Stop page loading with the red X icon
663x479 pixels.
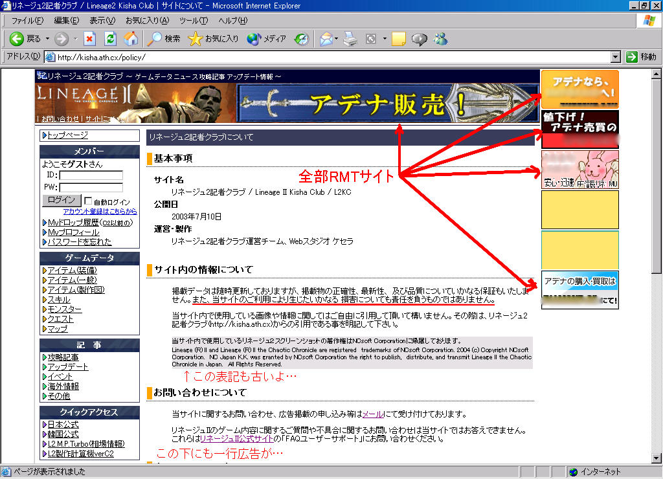pos(89,39)
